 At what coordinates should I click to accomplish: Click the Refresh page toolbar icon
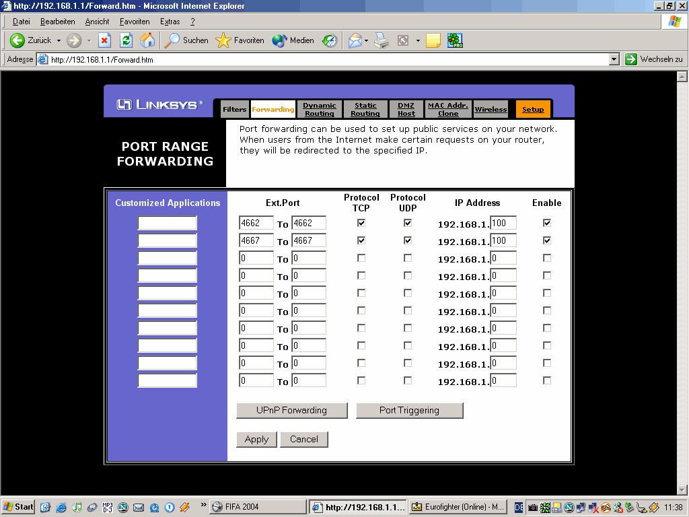pyautogui.click(x=126, y=40)
